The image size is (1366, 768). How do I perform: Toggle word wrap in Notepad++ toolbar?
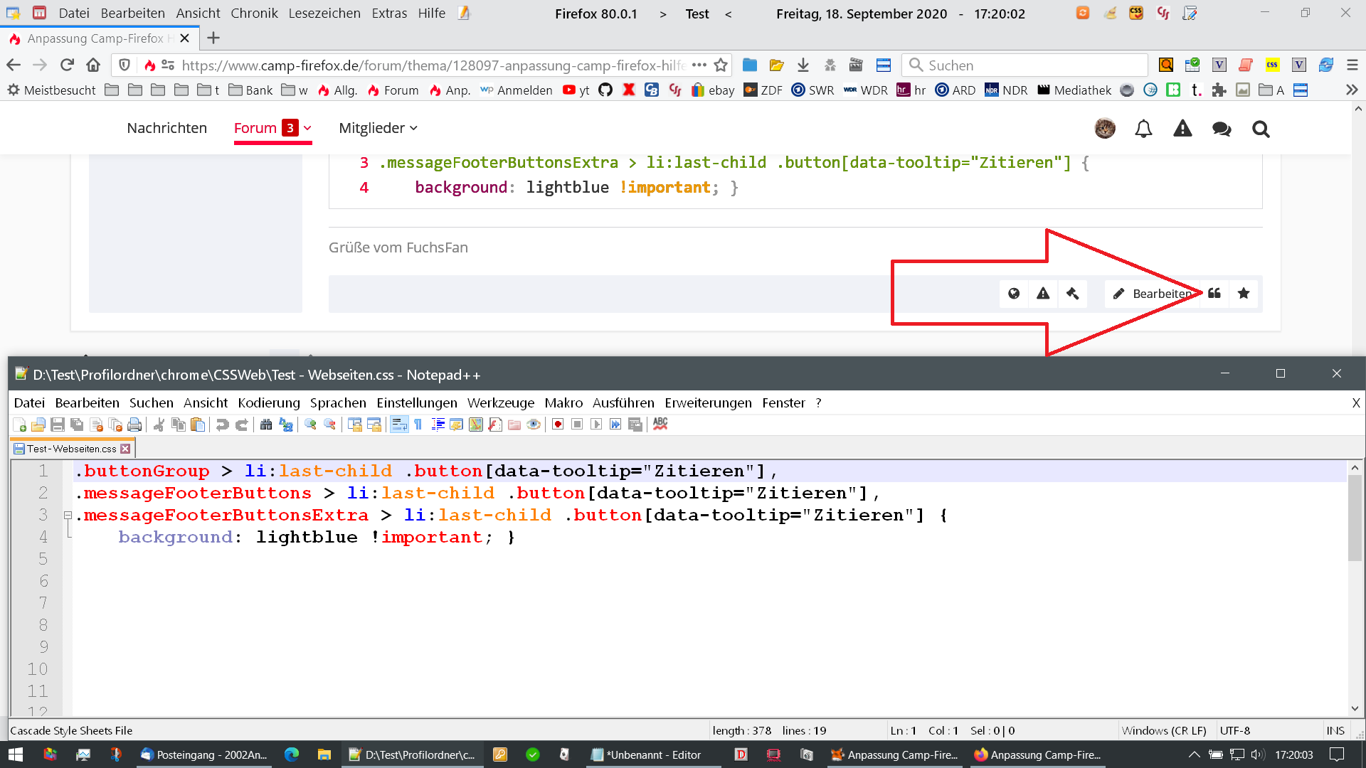click(x=399, y=425)
